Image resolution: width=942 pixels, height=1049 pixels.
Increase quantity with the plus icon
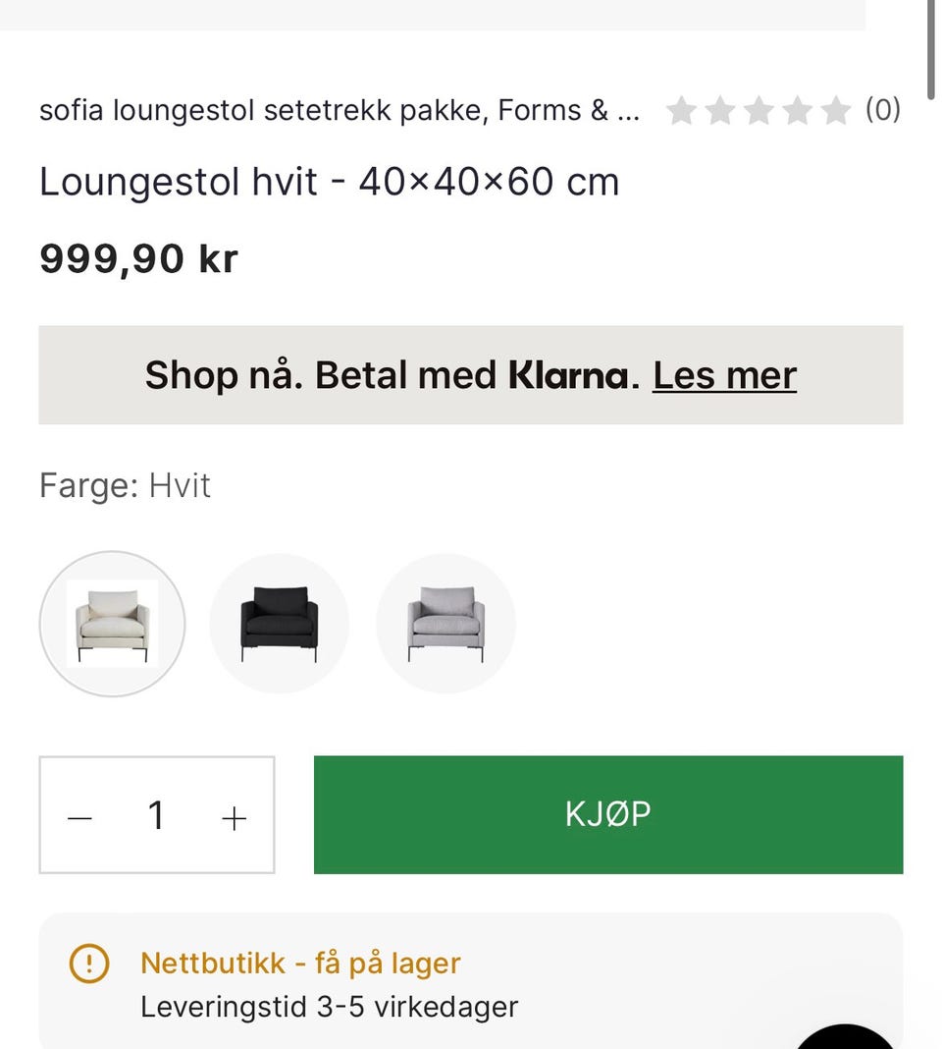click(234, 817)
